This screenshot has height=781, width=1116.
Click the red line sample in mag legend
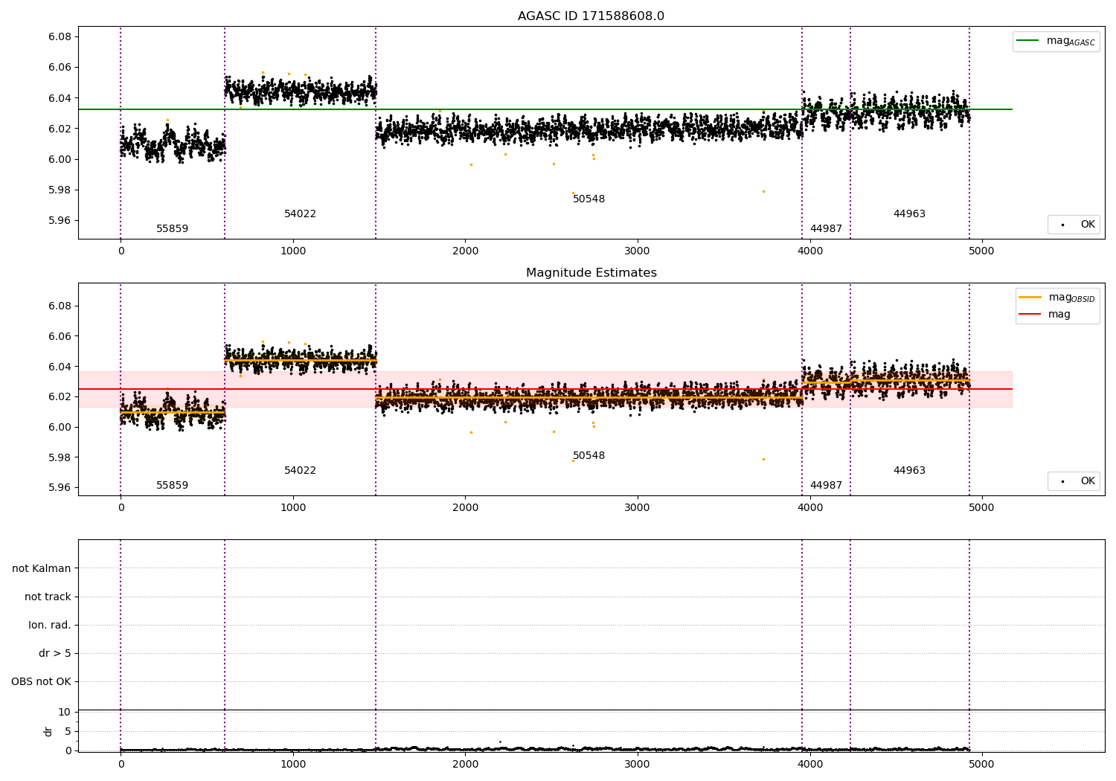(x=1030, y=315)
